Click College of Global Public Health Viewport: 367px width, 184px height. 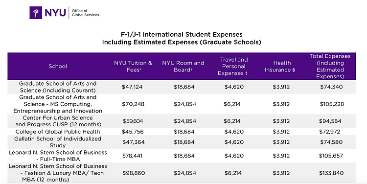[x=58, y=132]
